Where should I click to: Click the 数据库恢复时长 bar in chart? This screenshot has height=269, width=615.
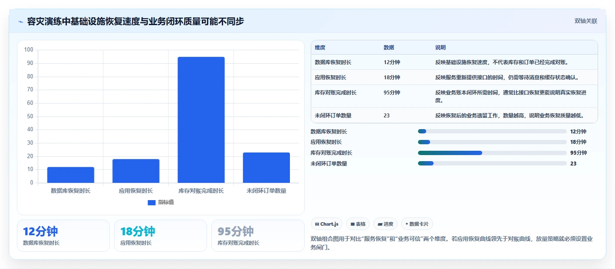coord(71,175)
